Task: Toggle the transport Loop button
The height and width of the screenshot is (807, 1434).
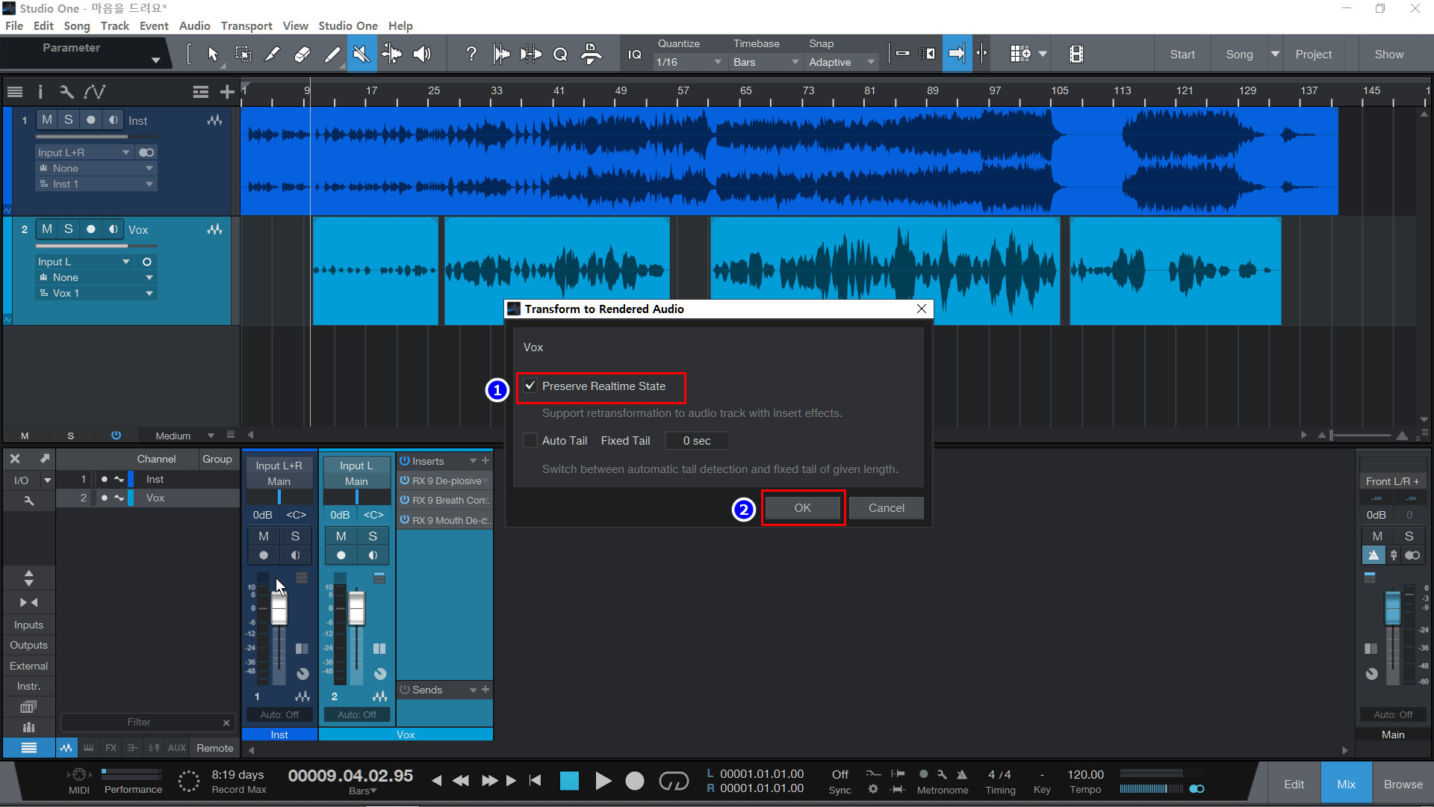Action: click(x=673, y=781)
